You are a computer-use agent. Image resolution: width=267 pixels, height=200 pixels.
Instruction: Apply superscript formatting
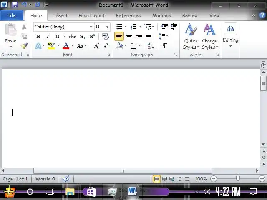click(x=92, y=37)
